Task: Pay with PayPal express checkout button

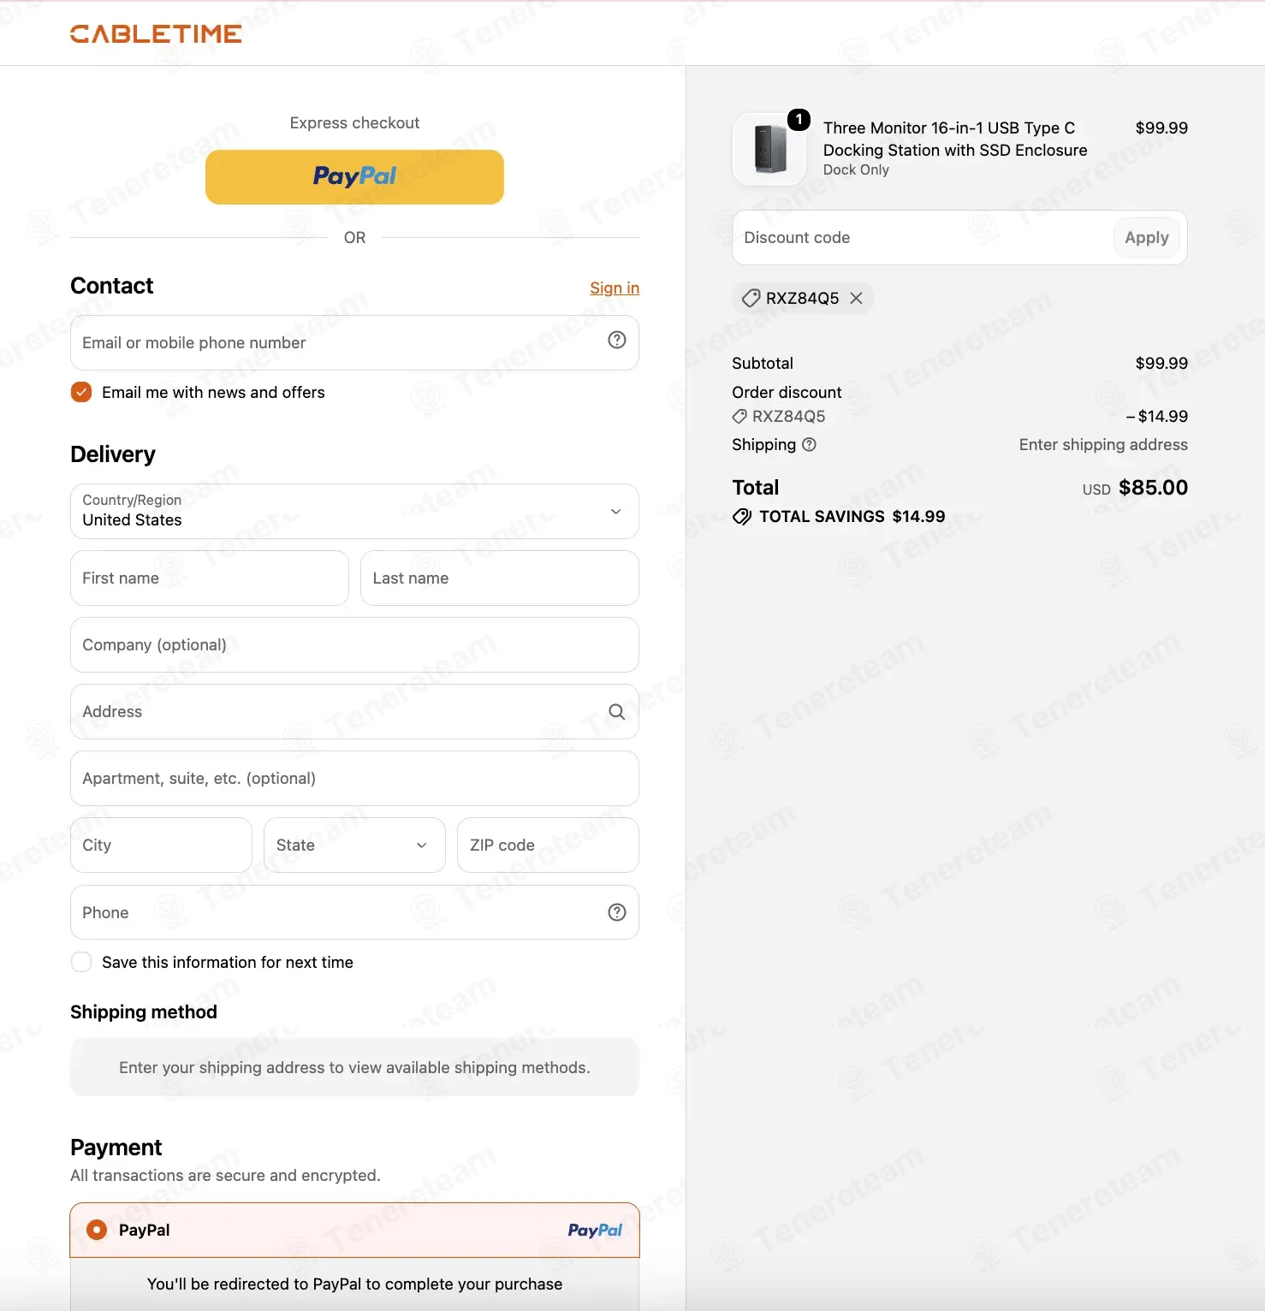Action: point(354,177)
